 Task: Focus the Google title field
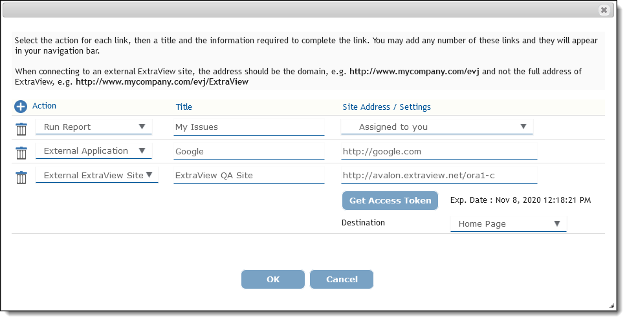click(x=248, y=151)
